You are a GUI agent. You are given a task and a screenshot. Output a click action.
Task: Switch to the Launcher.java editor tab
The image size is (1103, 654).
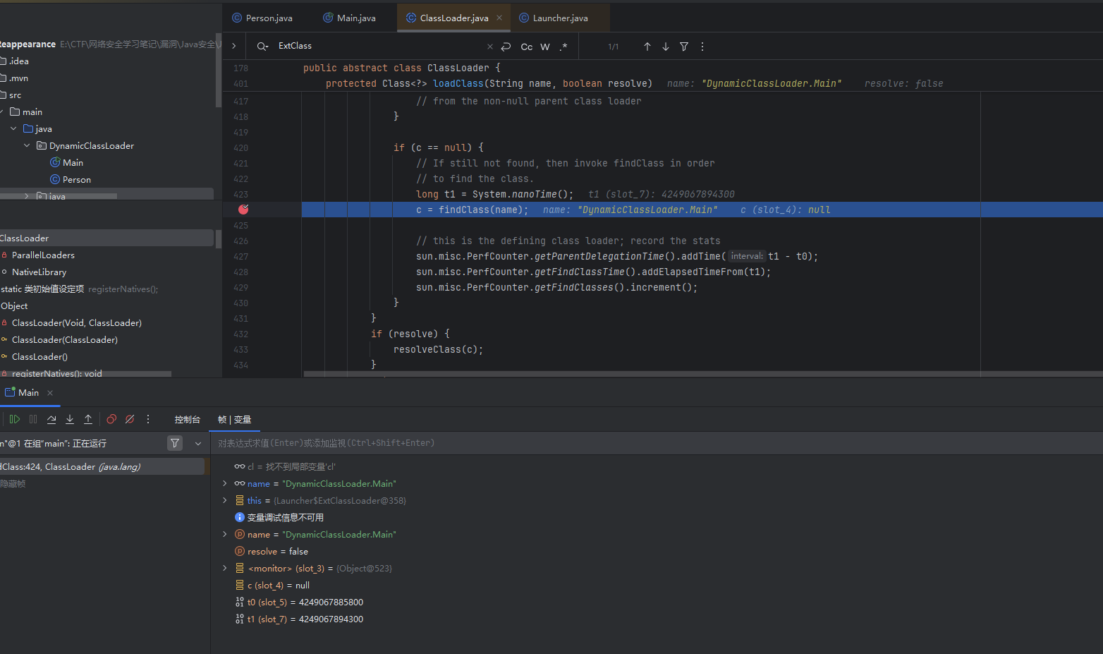(x=559, y=18)
